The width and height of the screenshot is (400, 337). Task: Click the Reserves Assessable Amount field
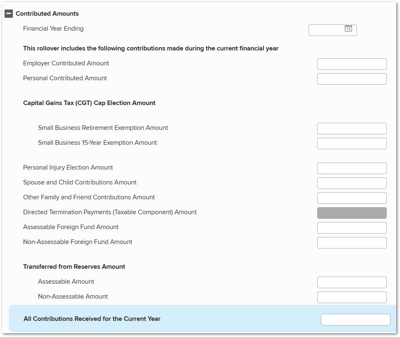pos(352,282)
